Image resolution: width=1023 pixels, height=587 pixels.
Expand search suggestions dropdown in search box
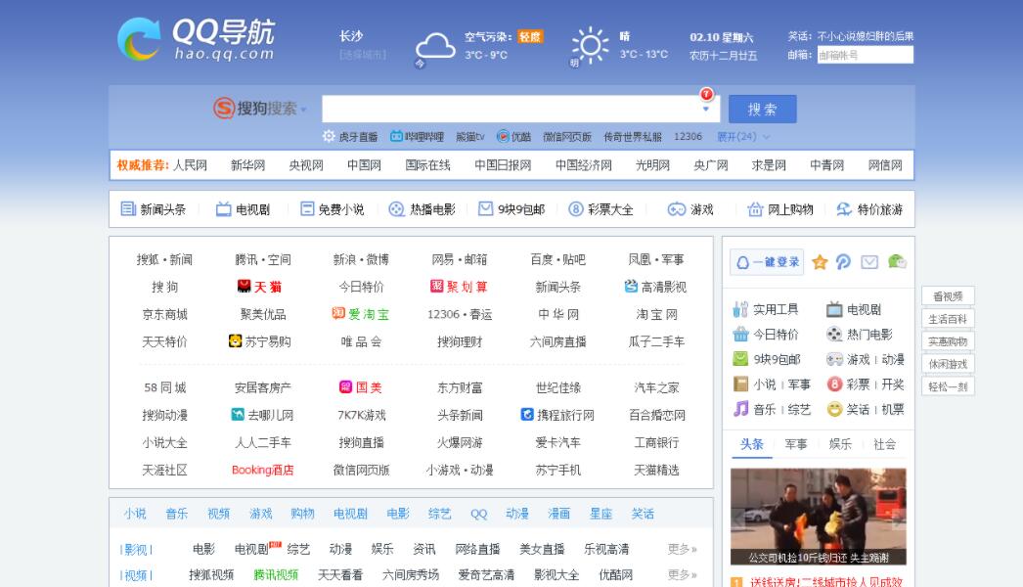click(706, 109)
